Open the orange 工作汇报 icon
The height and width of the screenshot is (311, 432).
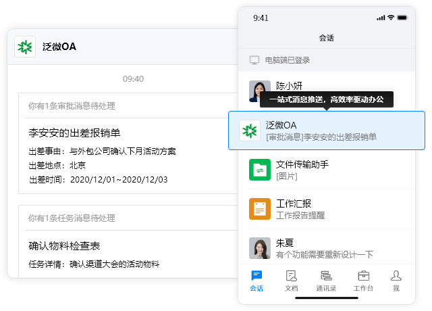(x=260, y=209)
